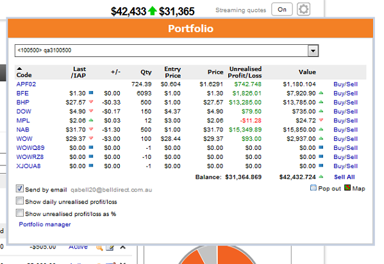Open the WOWQ89 code link

30,148
